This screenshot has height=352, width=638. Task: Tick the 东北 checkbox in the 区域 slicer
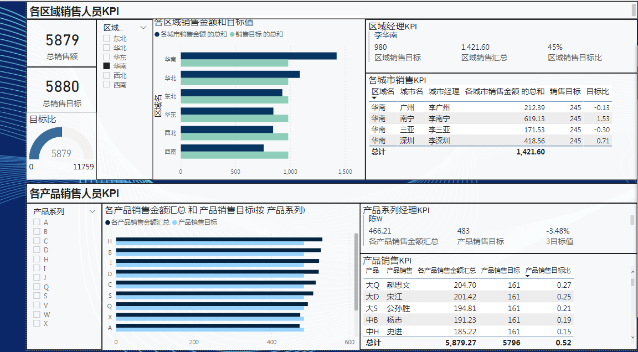106,38
